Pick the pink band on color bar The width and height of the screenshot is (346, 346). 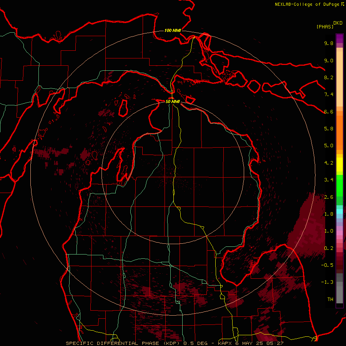(x=339, y=233)
